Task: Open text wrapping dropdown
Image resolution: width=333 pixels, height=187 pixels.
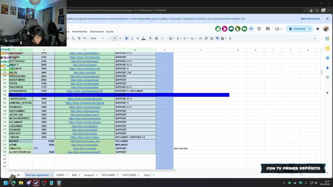Action: point(186,38)
